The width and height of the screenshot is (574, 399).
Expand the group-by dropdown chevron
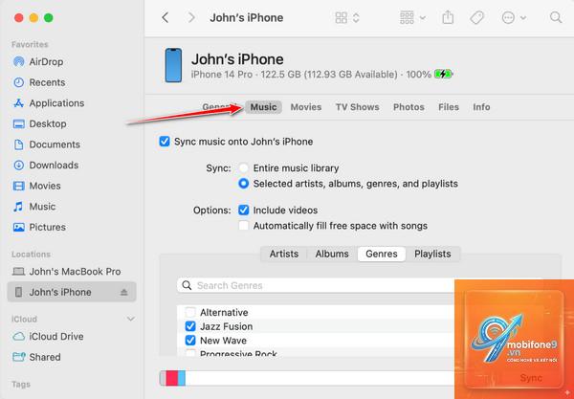pos(423,17)
